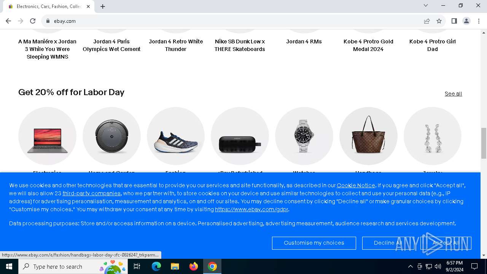Visit the https://www.ebay.com/gdpr link

click(251, 209)
